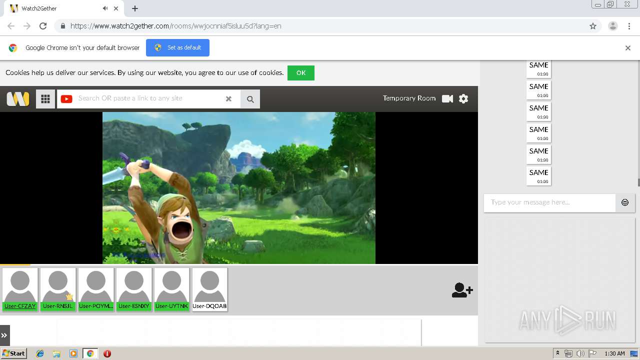This screenshot has width=640, height=360.
Task: Click the search magnifier button
Action: (x=250, y=99)
